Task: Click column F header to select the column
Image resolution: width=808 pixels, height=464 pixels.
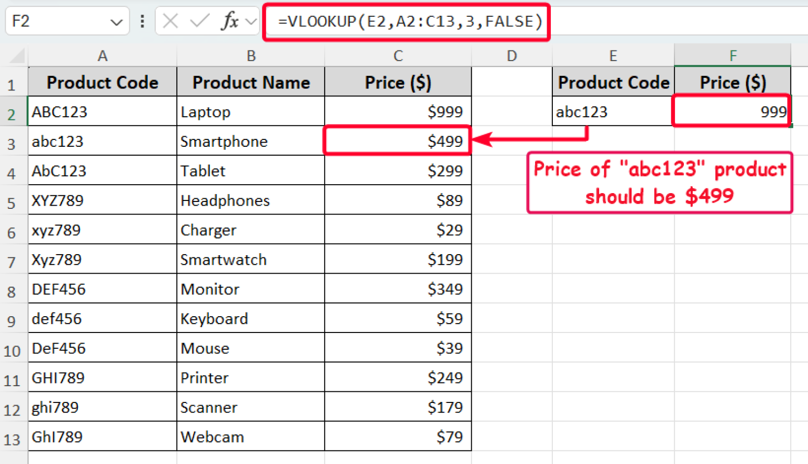Action: (x=733, y=55)
